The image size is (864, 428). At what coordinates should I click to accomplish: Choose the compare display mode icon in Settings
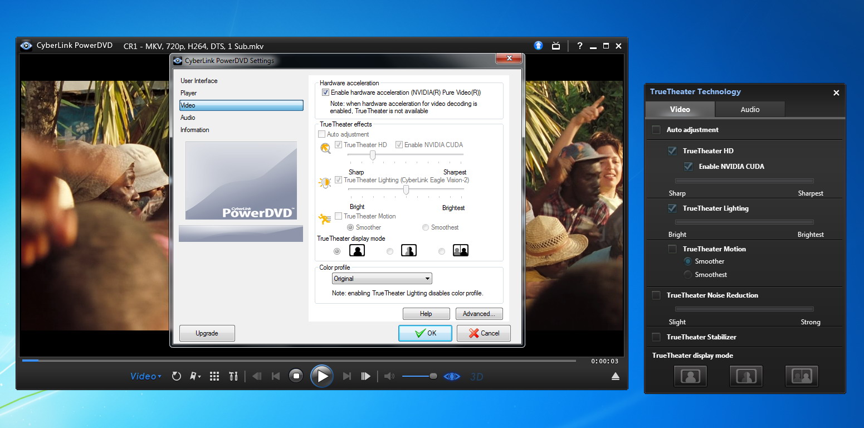click(461, 251)
